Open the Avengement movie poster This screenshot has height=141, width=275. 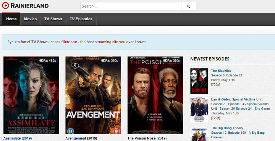pyautogui.click(x=93, y=95)
